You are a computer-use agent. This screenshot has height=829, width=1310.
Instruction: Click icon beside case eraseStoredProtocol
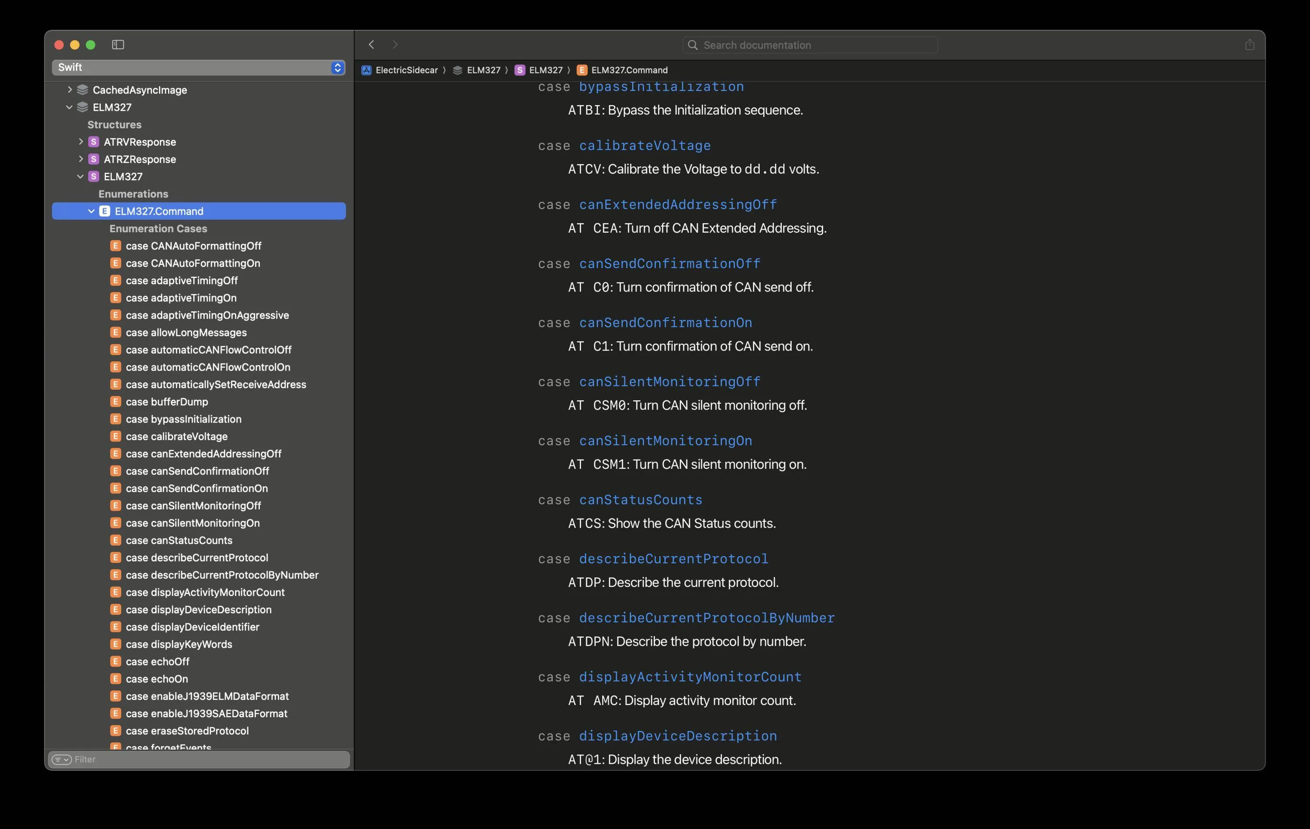click(115, 730)
